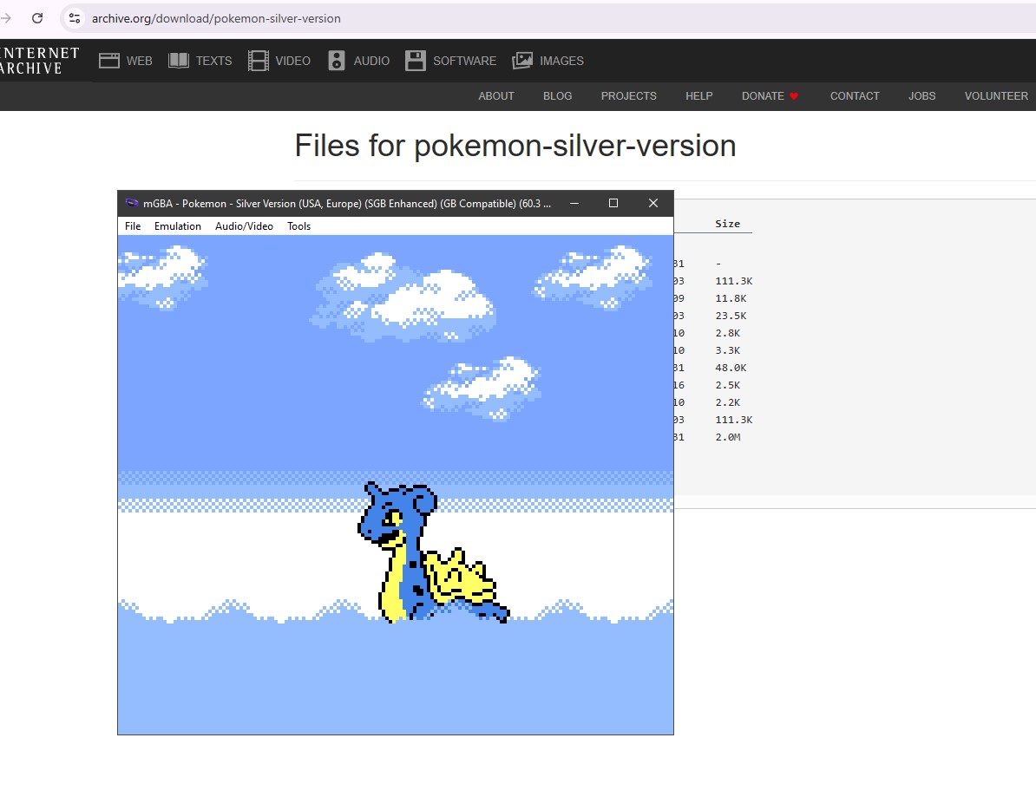1036x790 pixels.
Task: Go to the ABOUT page
Action: click(x=496, y=95)
